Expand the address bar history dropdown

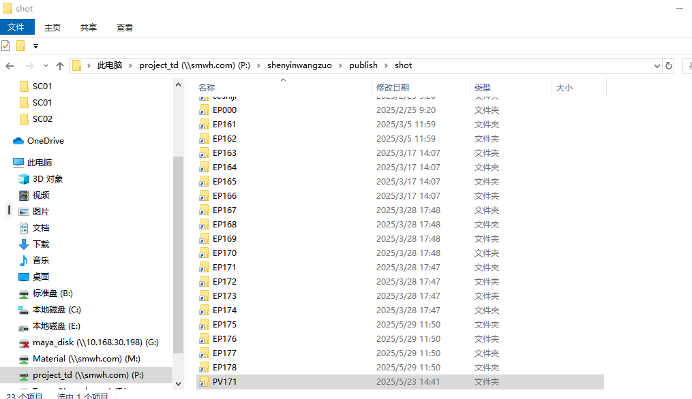coord(657,65)
